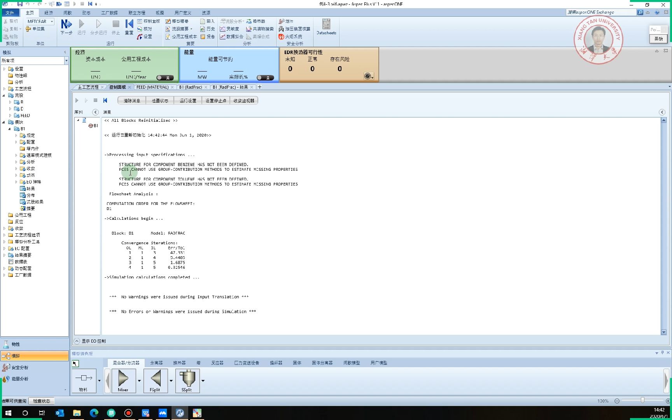
Task: Select the SSplit model in palette
Action: [187, 381]
